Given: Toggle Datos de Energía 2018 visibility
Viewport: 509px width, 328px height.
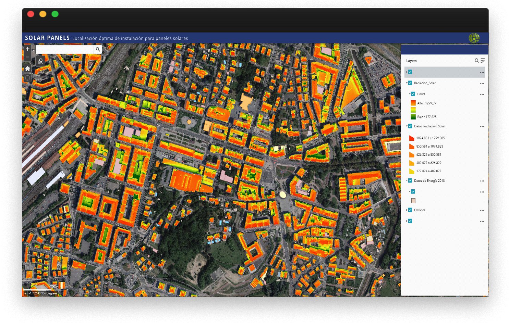Looking at the screenshot, I should (410, 180).
